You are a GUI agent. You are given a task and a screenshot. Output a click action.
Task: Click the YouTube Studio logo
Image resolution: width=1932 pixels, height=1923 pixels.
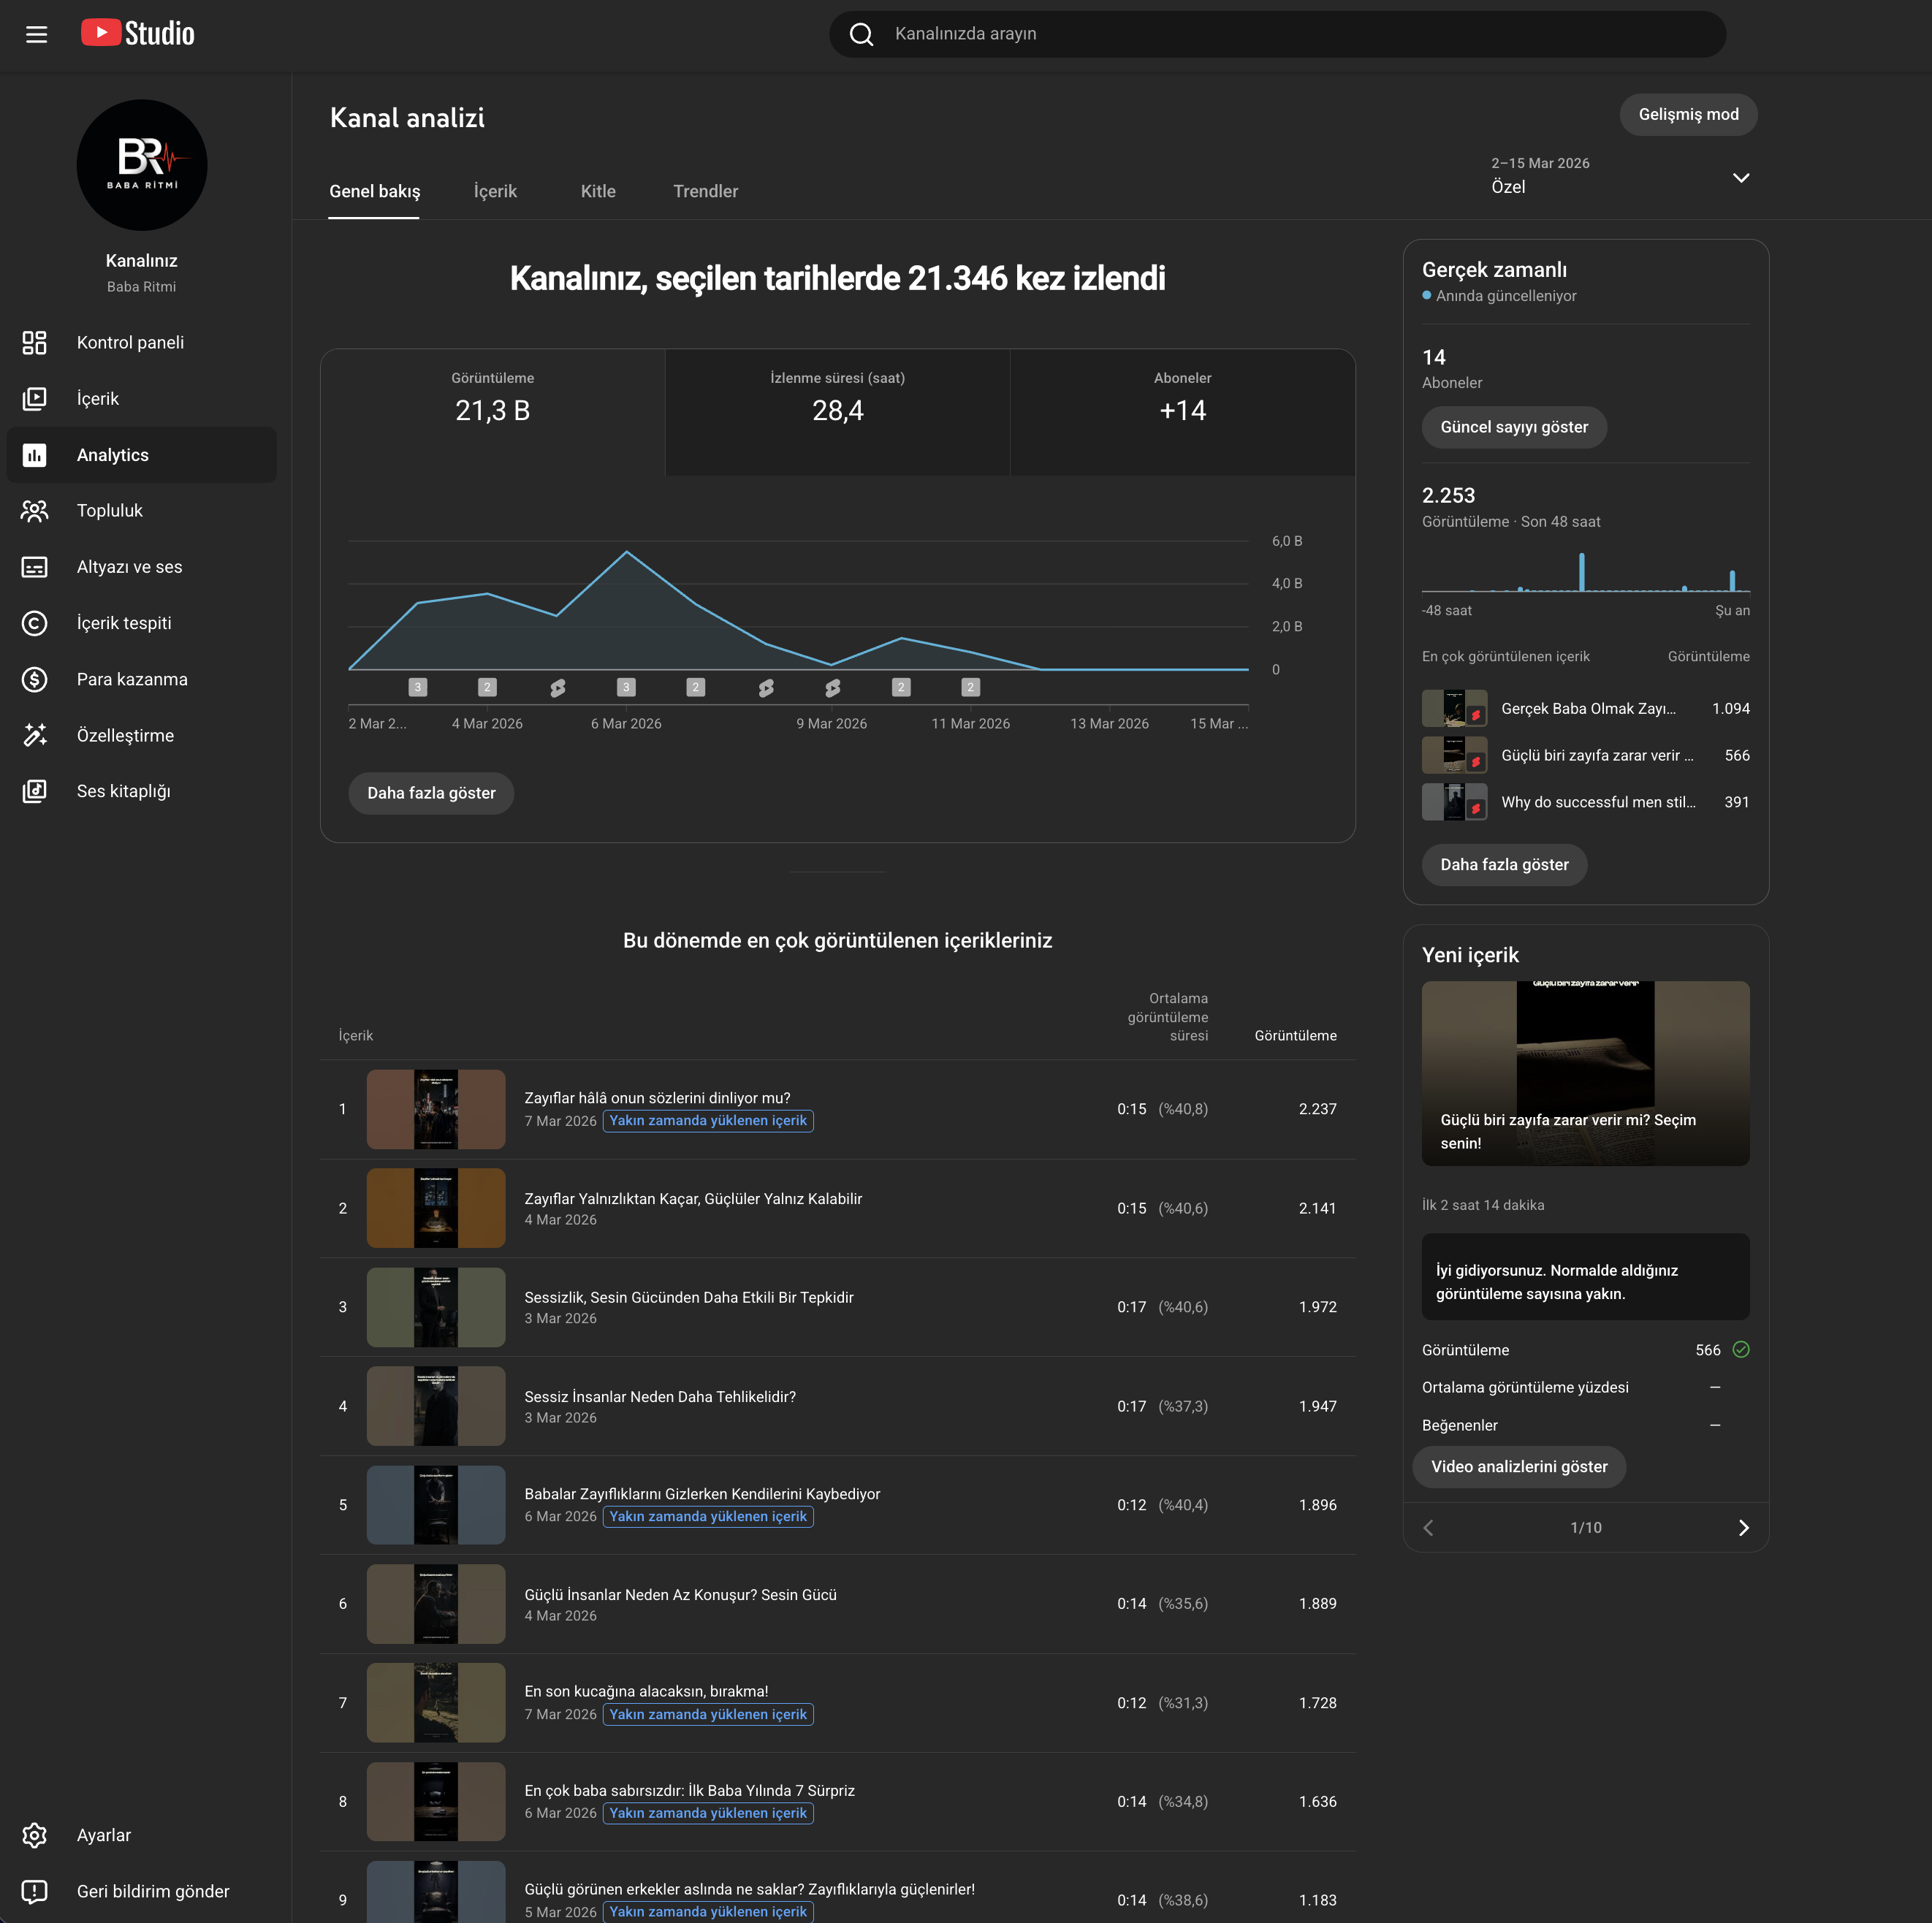[x=138, y=34]
